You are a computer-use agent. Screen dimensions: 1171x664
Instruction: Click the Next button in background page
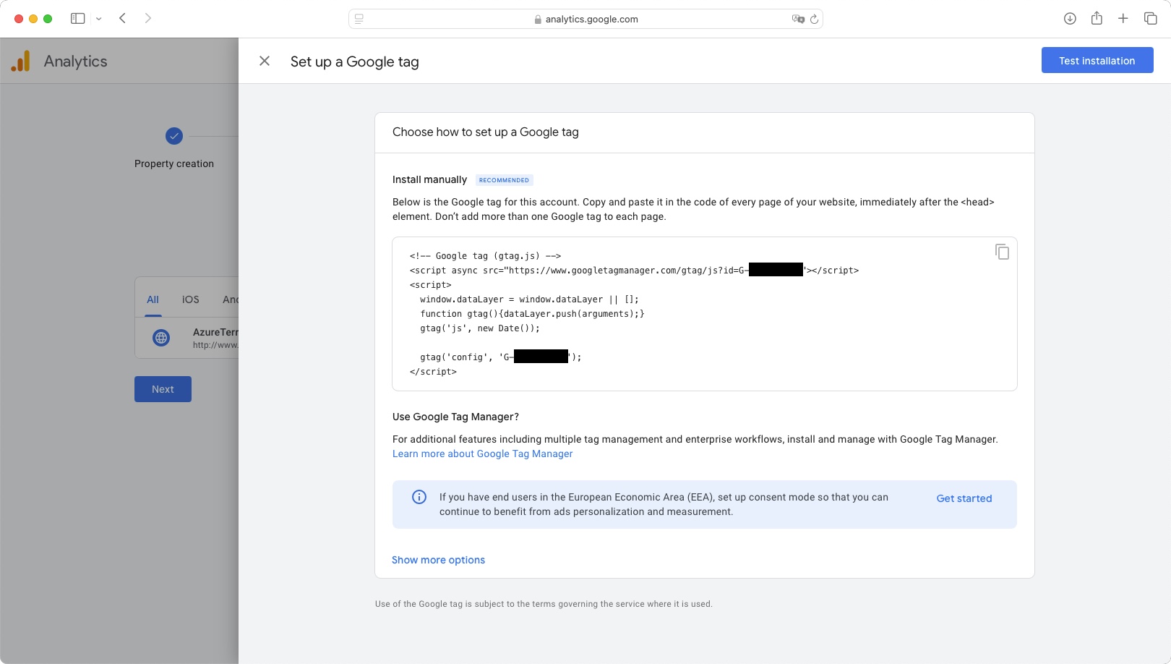[x=163, y=389]
